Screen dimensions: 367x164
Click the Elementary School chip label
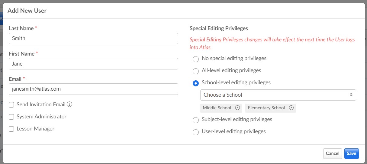266,108
